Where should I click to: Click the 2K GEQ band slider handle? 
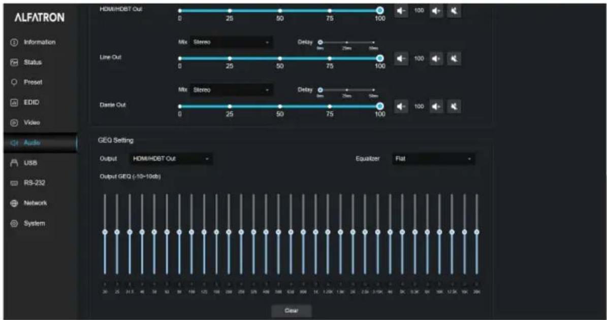tap(353, 232)
